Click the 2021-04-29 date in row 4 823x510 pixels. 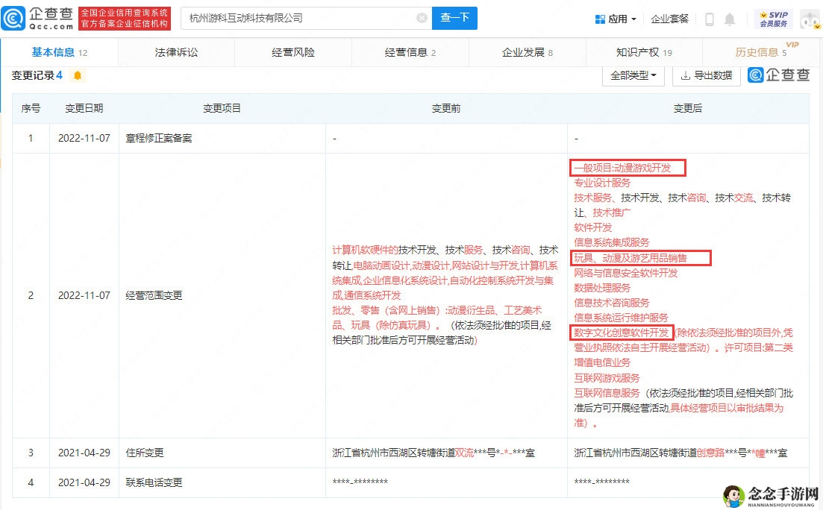coord(84,482)
